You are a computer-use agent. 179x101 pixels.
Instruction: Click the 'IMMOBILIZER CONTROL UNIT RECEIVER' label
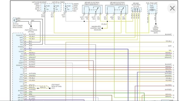[96, 28]
